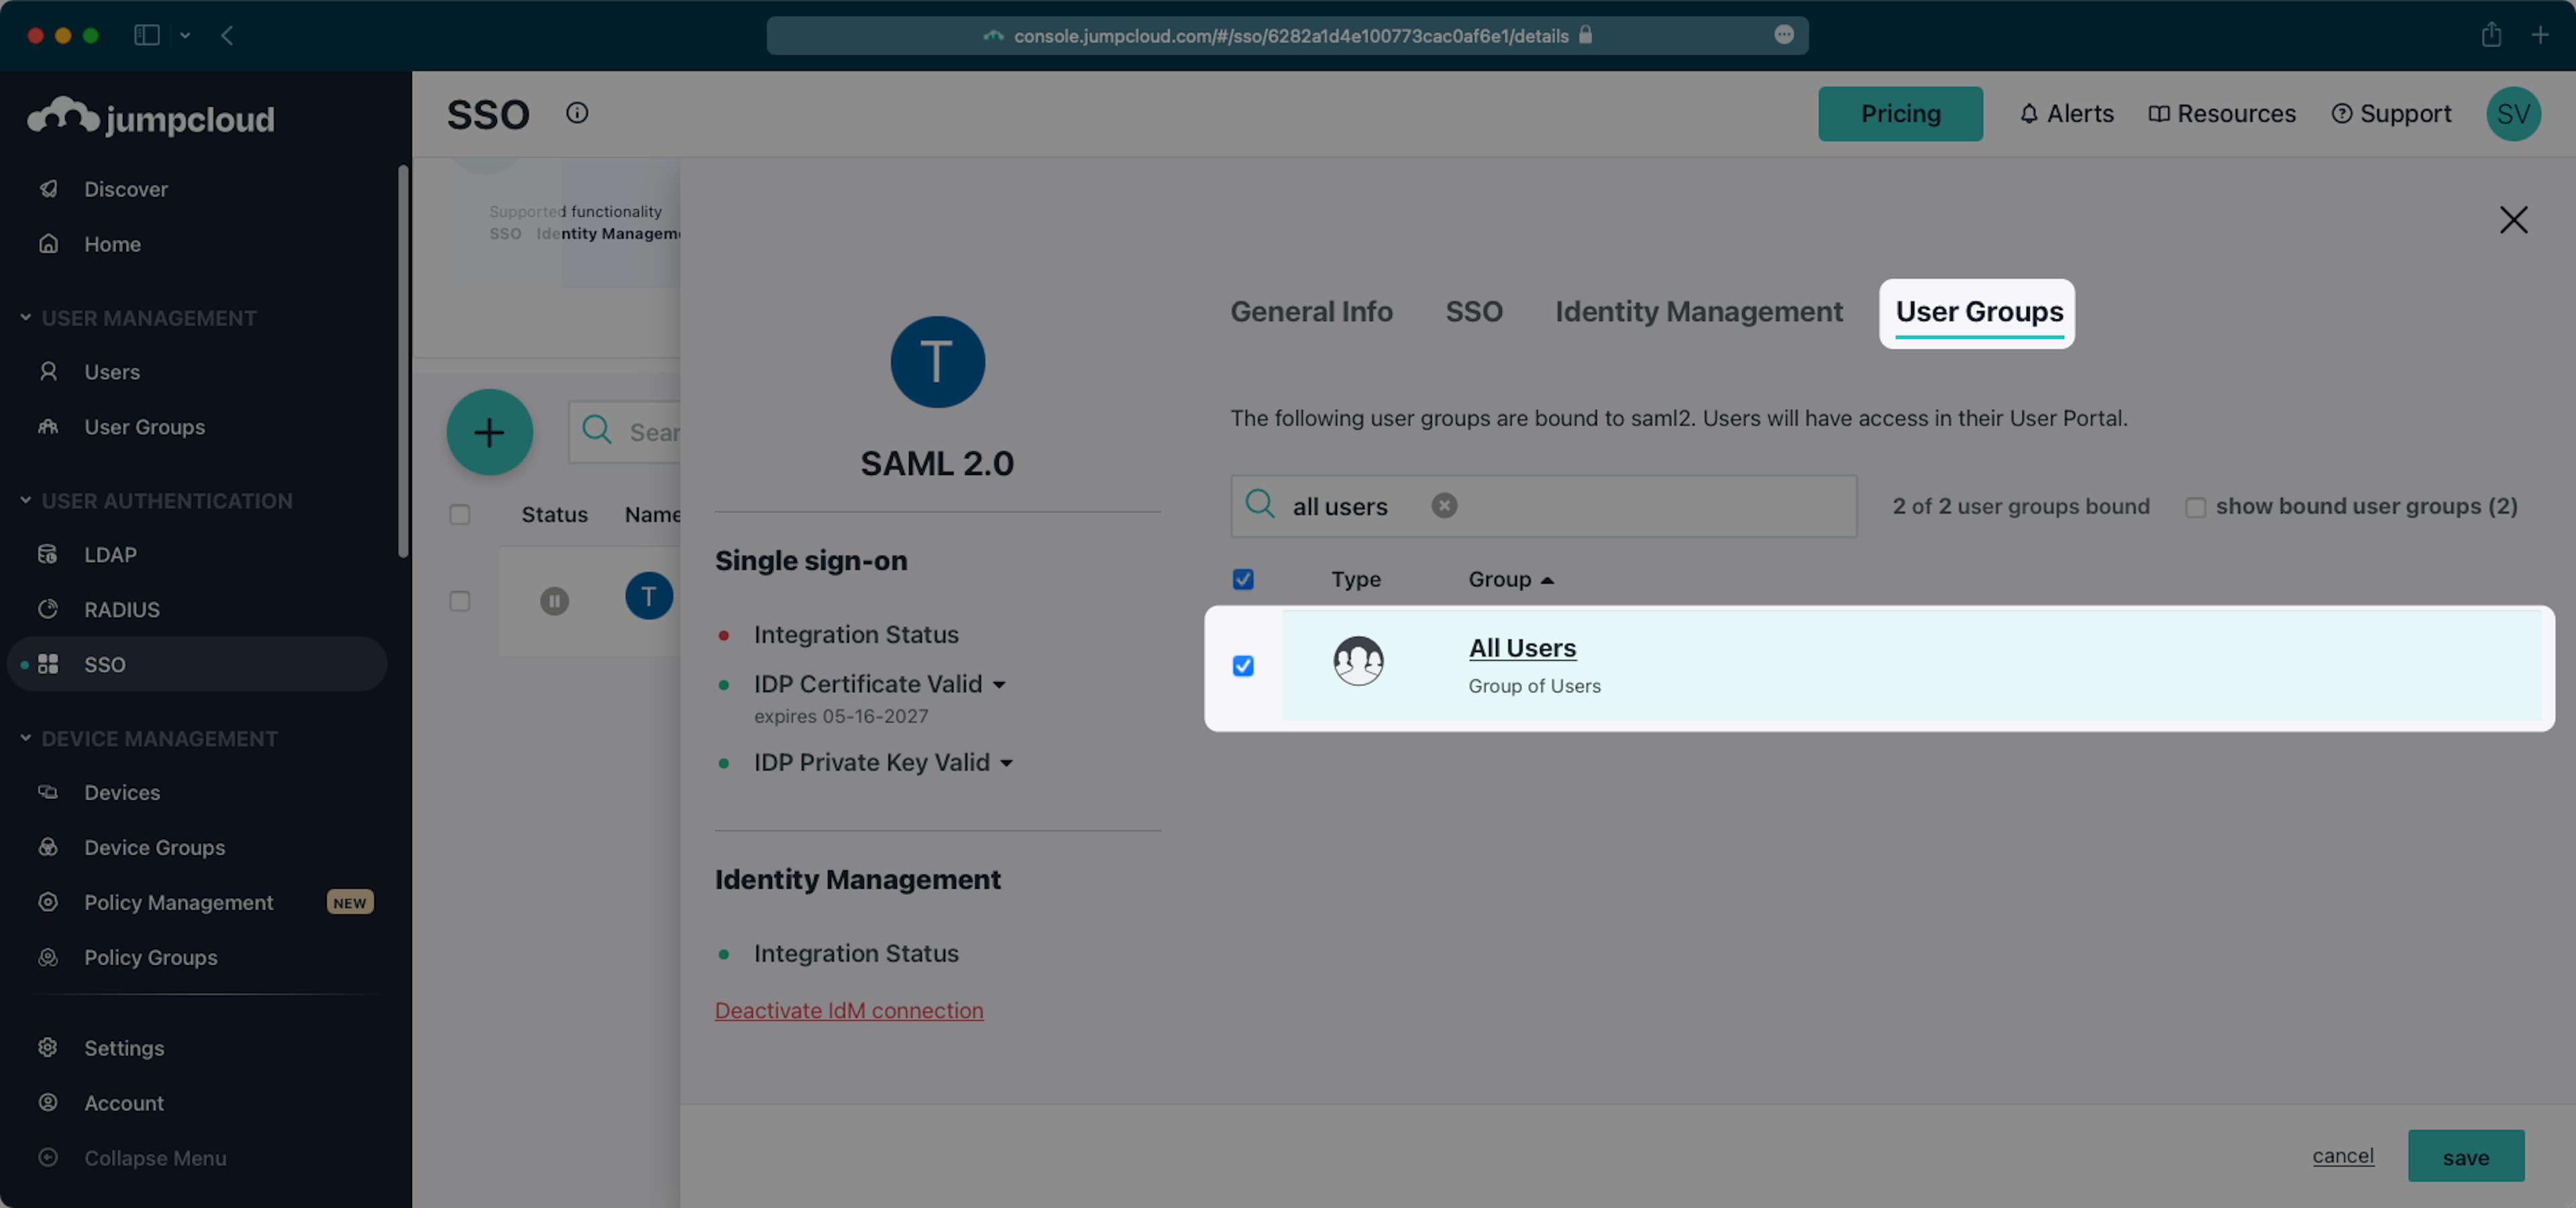
Task: Click the green add application button
Action: tap(489, 432)
